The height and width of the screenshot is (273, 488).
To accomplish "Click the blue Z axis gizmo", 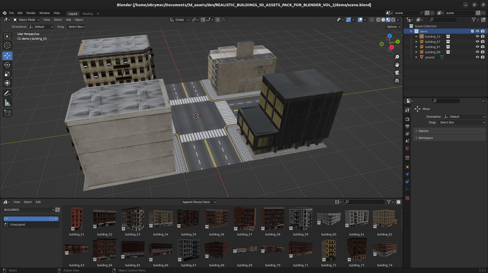I will click(389, 36).
